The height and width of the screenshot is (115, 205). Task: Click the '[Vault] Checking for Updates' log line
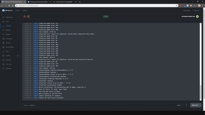[x=51, y=96]
